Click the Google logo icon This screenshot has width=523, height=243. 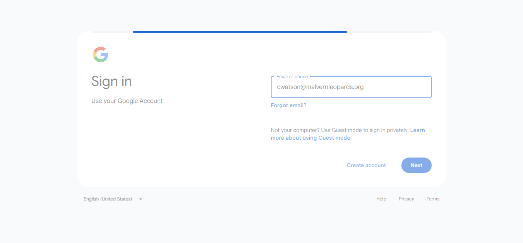[x=100, y=55]
